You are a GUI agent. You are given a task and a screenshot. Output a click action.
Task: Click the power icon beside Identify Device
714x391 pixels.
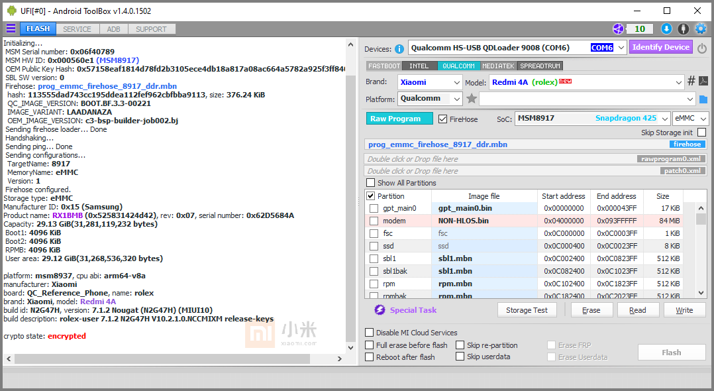702,48
